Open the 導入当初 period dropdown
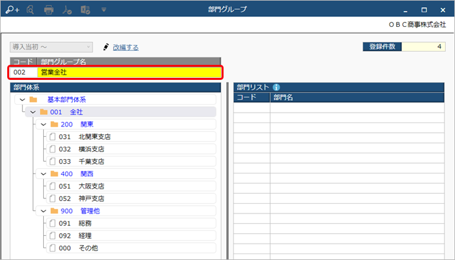The height and width of the screenshot is (260, 455). pos(51,47)
